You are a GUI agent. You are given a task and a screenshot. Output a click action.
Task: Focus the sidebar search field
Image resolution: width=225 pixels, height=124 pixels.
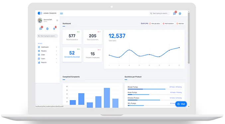coord(47,36)
